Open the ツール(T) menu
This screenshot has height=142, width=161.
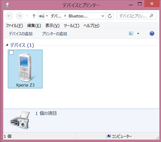(x=71, y=26)
